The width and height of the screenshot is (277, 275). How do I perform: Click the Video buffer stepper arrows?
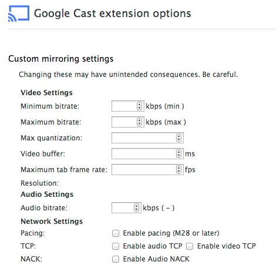[178, 153]
